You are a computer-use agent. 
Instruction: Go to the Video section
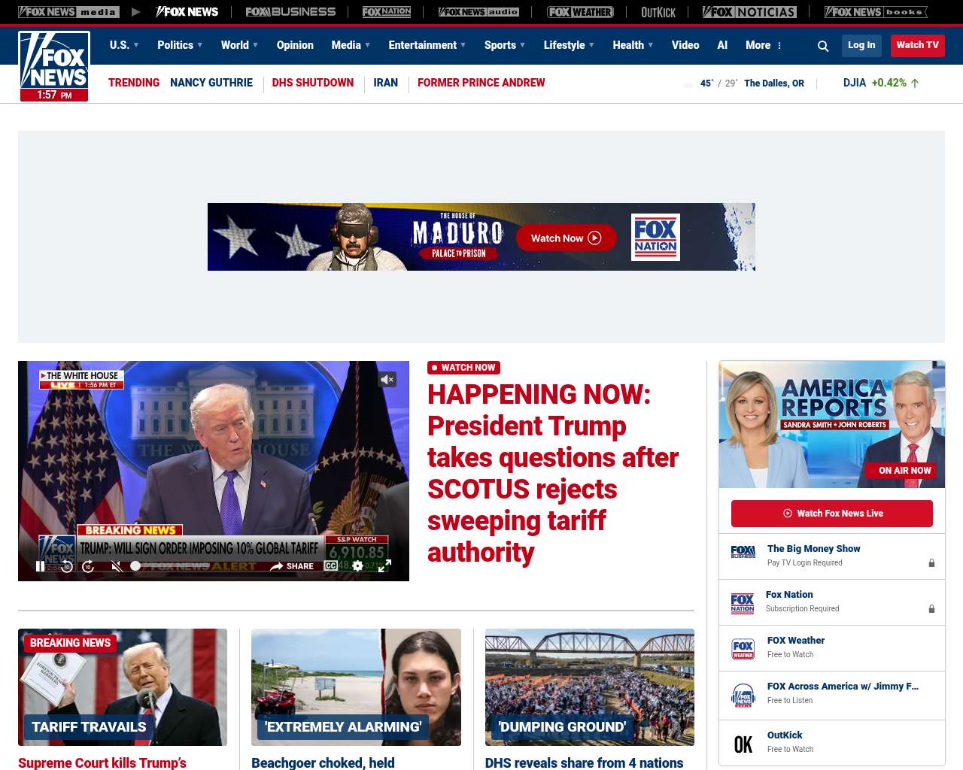[x=685, y=45]
